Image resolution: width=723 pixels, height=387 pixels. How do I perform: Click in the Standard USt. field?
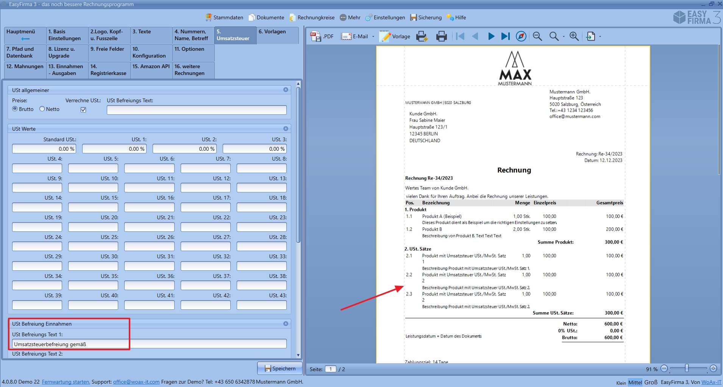[x=44, y=149]
